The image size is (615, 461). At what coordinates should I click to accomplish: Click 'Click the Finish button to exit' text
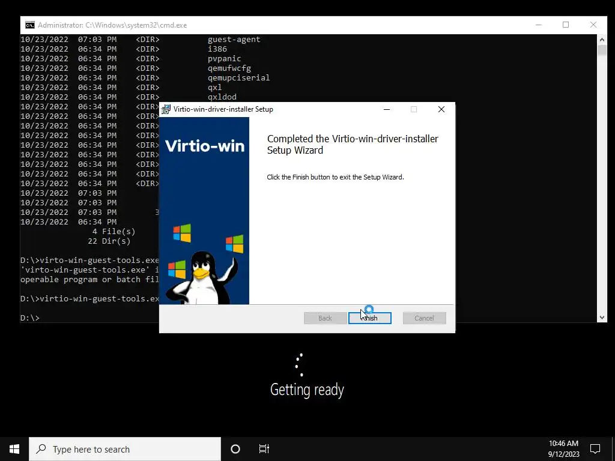[x=335, y=177]
